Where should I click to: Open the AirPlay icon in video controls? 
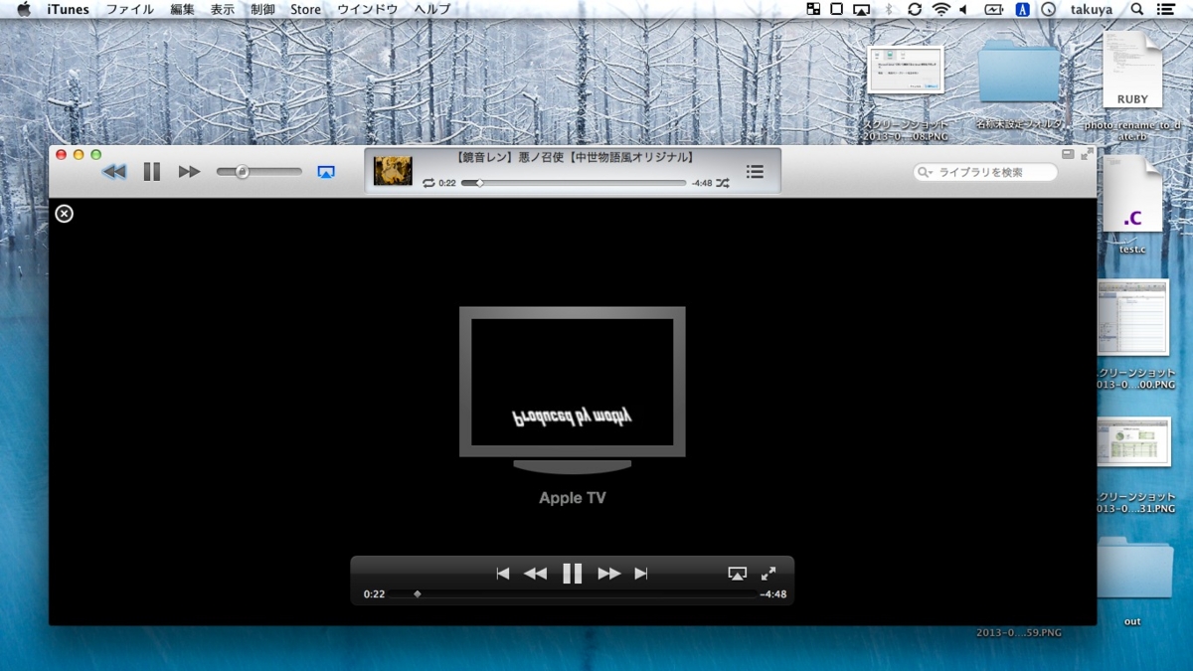coord(737,574)
